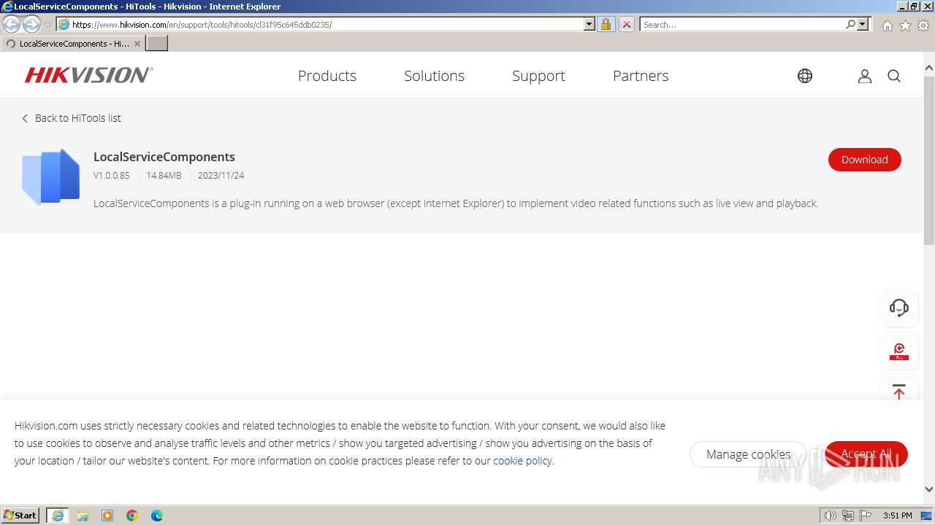
Task: Open the Partners menu
Action: (641, 76)
